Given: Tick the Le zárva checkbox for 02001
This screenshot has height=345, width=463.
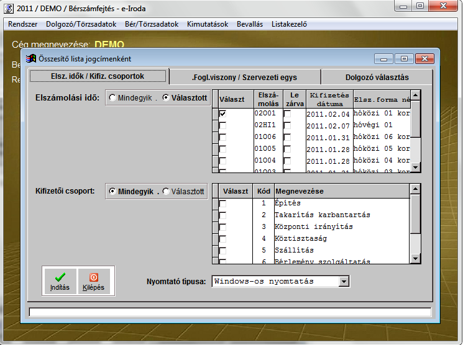Looking at the screenshot, I should (x=287, y=114).
